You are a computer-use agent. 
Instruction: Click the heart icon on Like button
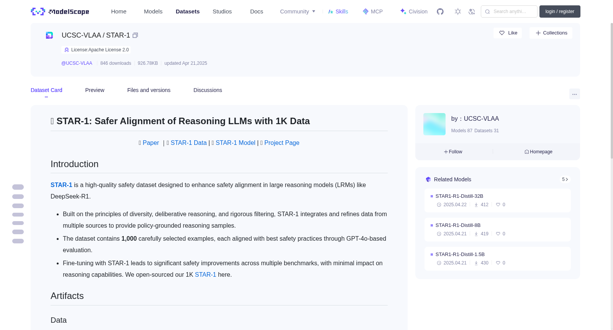pos(502,33)
